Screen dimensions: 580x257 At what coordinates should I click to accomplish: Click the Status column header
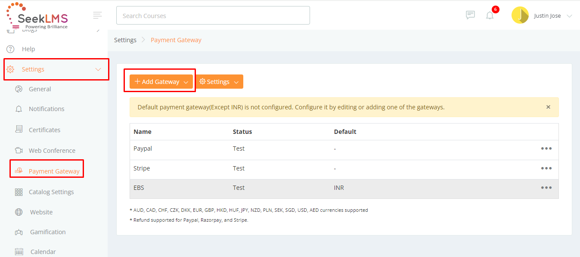pyautogui.click(x=242, y=132)
